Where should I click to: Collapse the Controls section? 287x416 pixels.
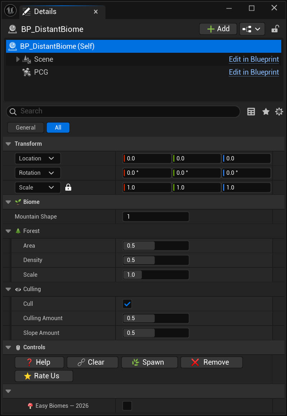point(8,347)
